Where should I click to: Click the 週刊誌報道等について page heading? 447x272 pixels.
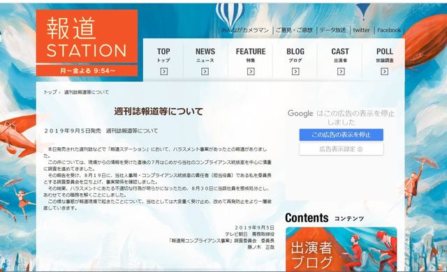(x=159, y=112)
